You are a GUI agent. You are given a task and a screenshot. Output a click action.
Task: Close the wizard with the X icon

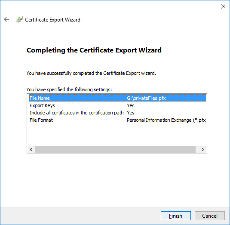click(x=223, y=6)
